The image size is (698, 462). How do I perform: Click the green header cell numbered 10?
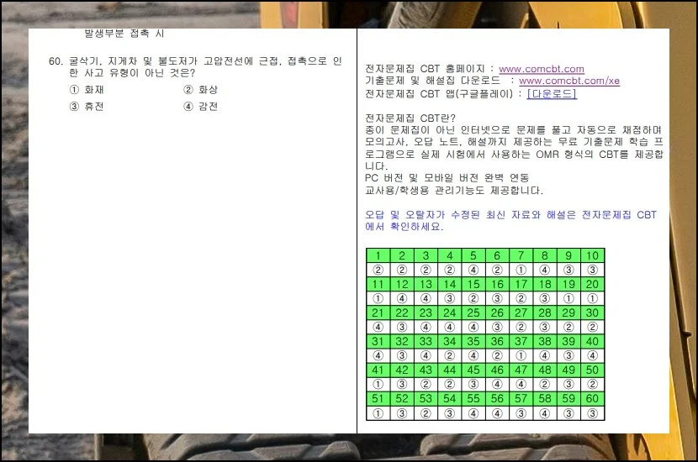tap(592, 255)
